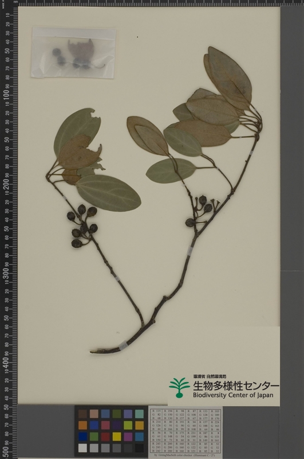This screenshot has width=304, height=459.
Task: Select the black swatch in the grayscale row
Action: (139, 448)
